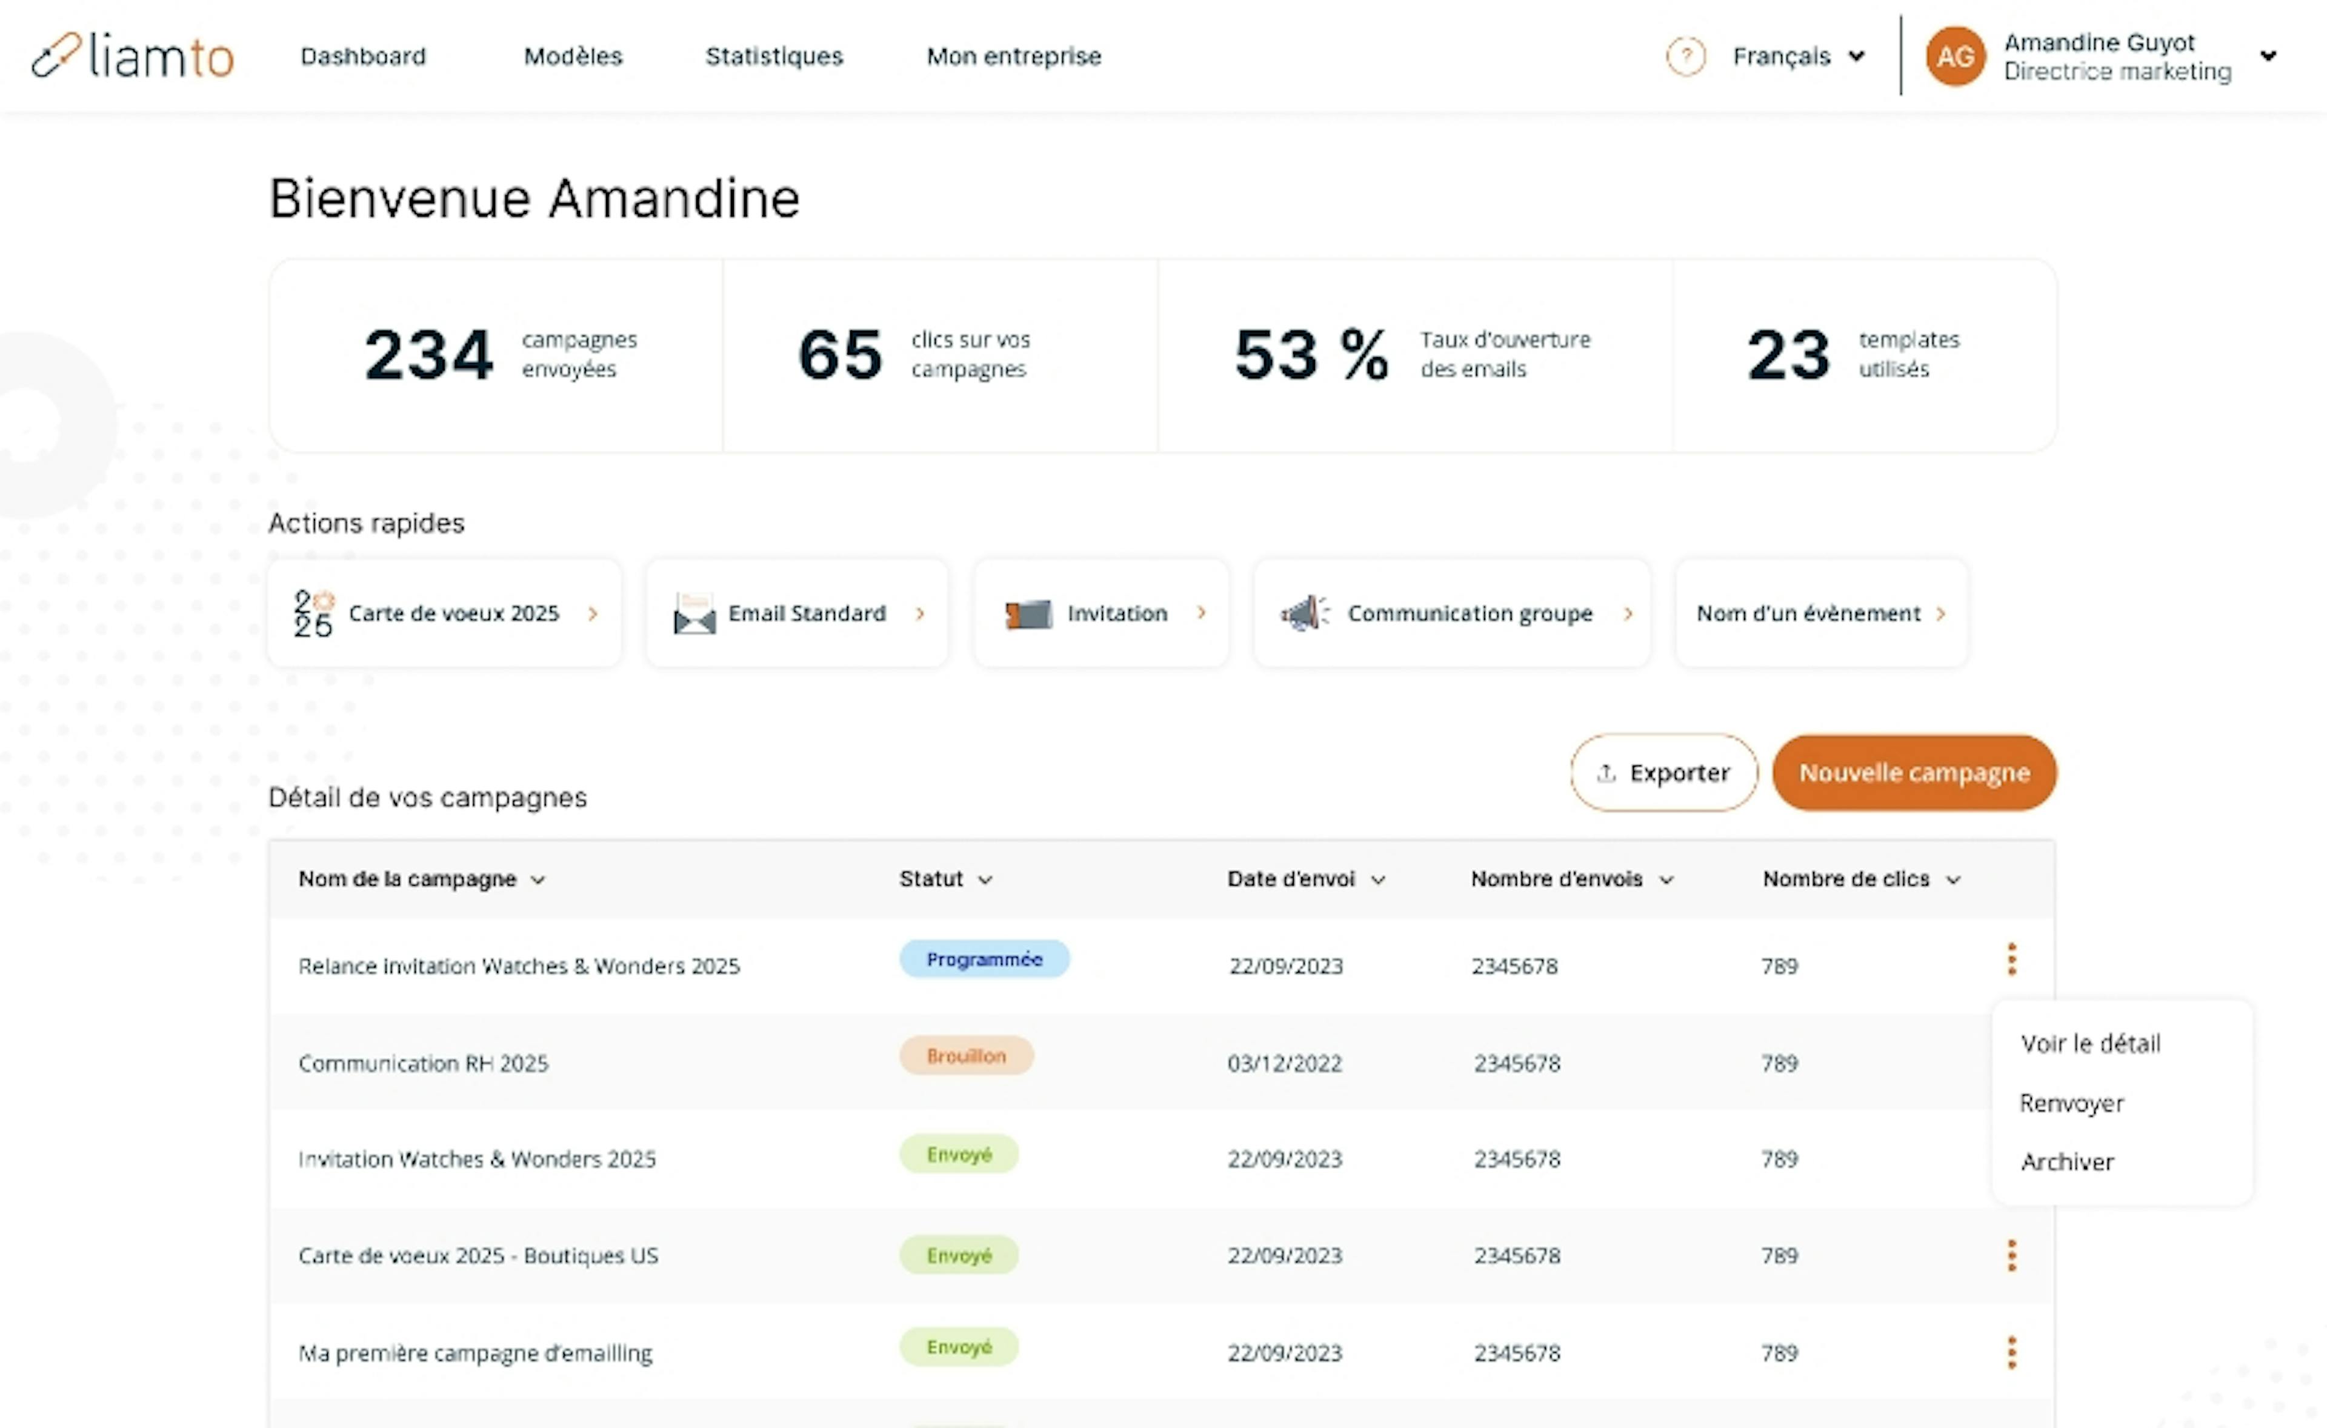The width and height of the screenshot is (2327, 1428).
Task: Click the 65 clics sur vos campagnes stat
Action: click(940, 355)
